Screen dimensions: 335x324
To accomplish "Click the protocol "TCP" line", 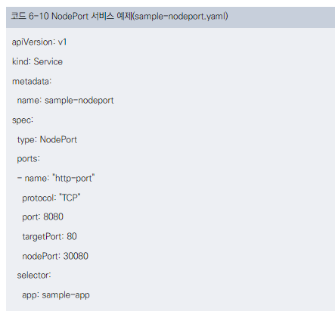I will click(51, 198).
